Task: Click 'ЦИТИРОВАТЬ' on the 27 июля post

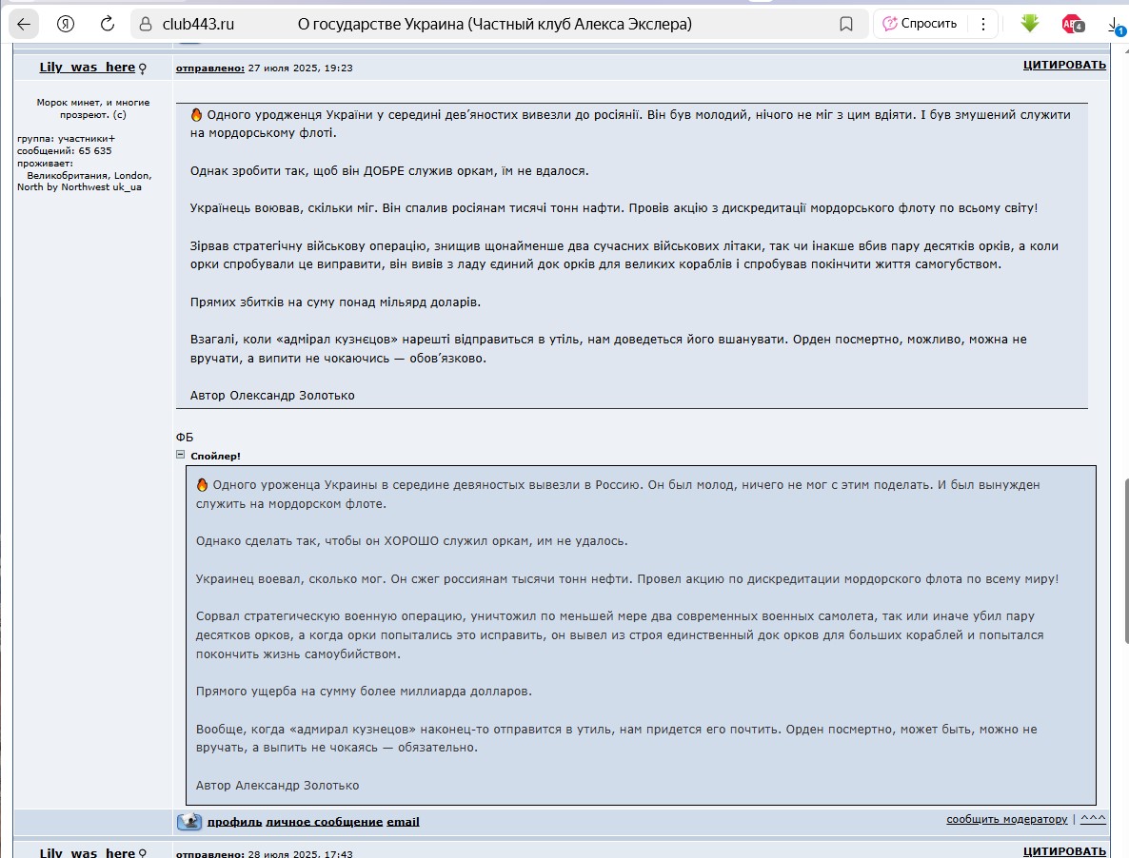Action: 1064,65
